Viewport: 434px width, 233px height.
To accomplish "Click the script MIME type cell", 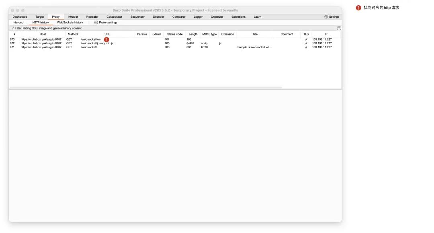I will [205, 43].
